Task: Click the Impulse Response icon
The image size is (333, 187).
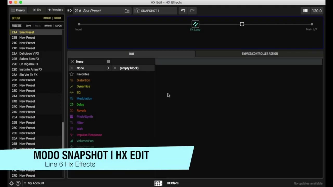Action: [x=72, y=135]
